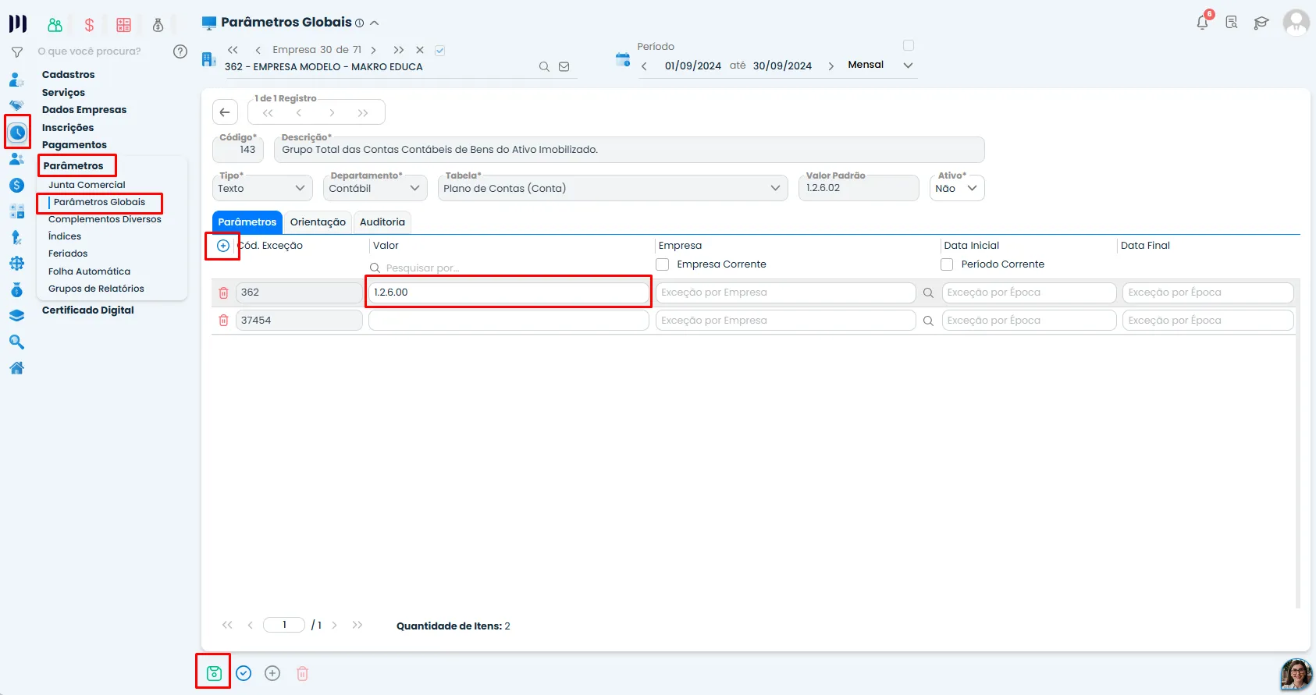1316x695 pixels.
Task: Go to next company arrow
Action: click(x=374, y=50)
